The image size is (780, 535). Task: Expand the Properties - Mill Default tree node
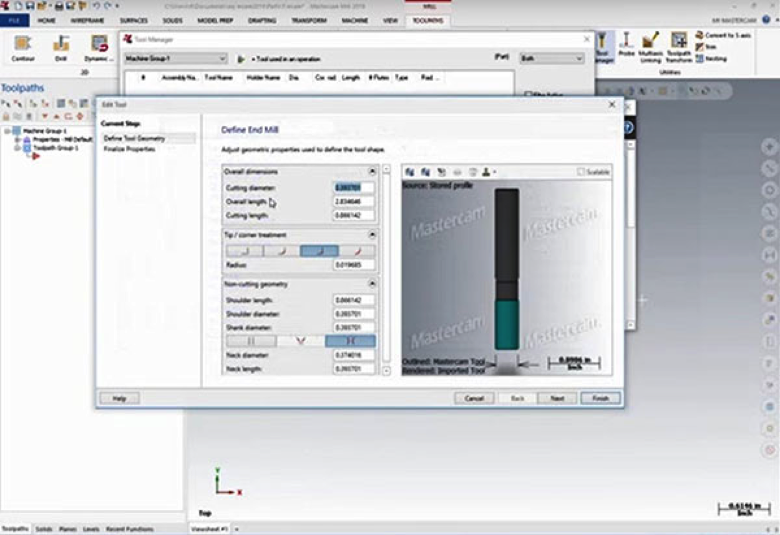coord(17,140)
